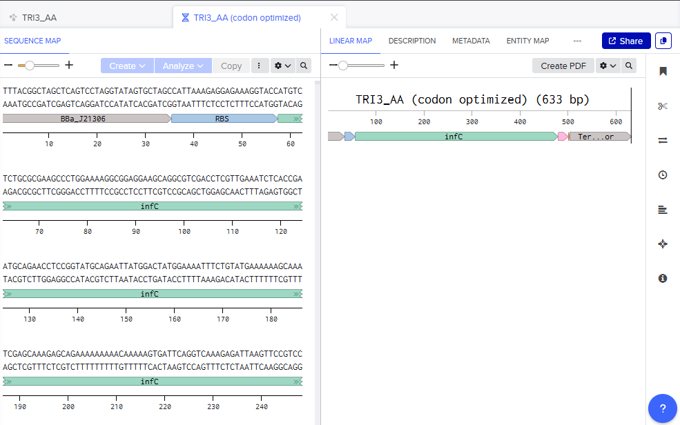680x425 pixels.
Task: Switch to the TRI3_AA tab
Action: click(x=39, y=17)
